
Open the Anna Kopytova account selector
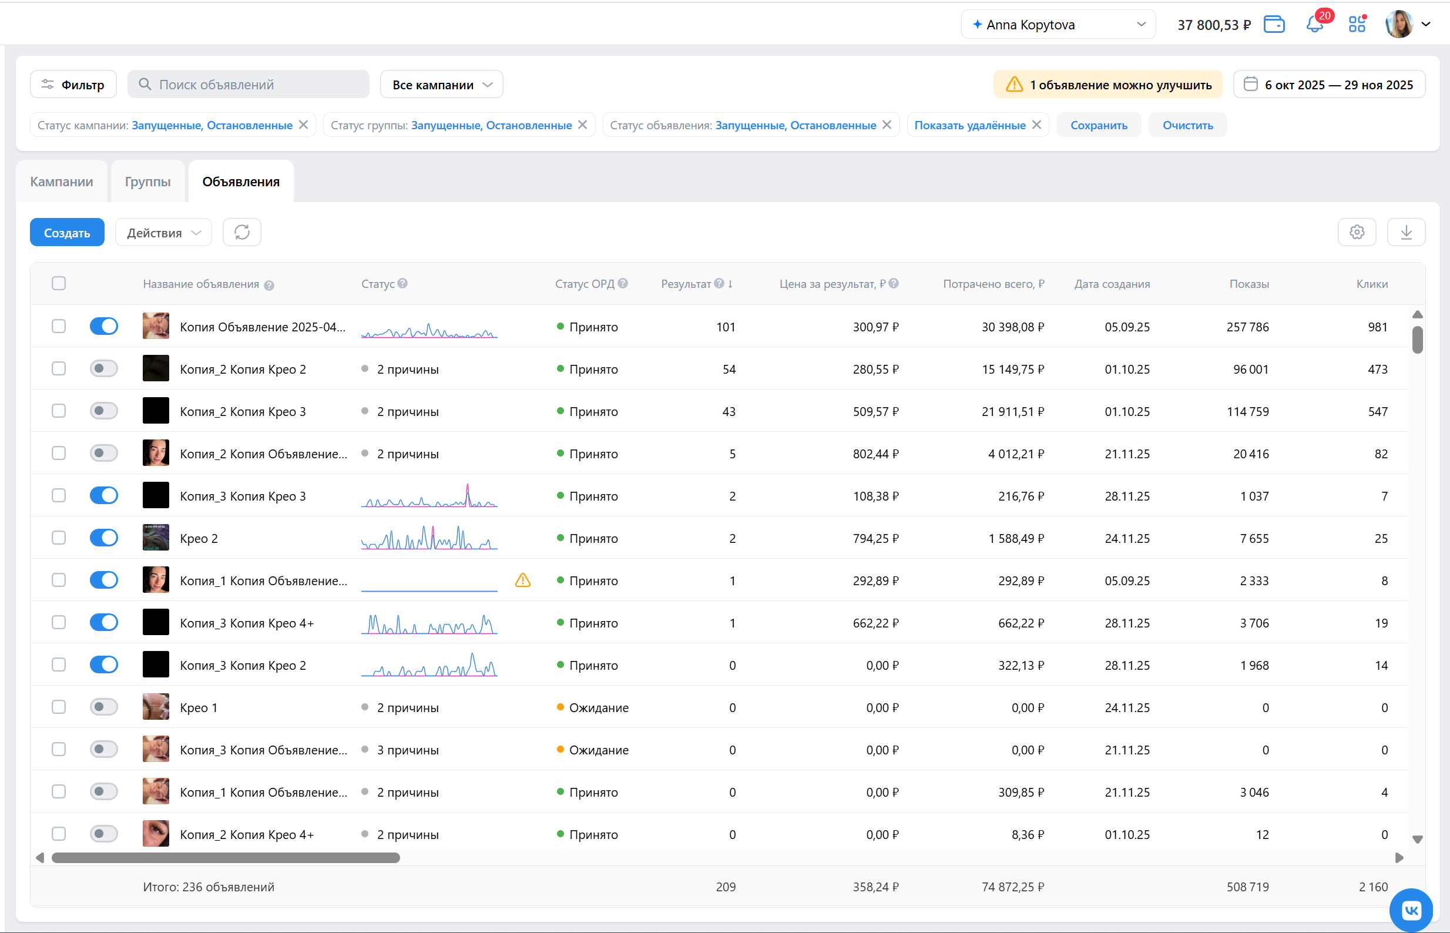pyautogui.click(x=1058, y=25)
